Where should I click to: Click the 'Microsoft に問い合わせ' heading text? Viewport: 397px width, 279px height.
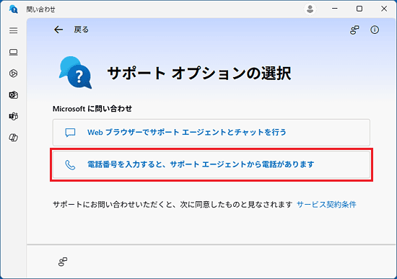click(92, 109)
